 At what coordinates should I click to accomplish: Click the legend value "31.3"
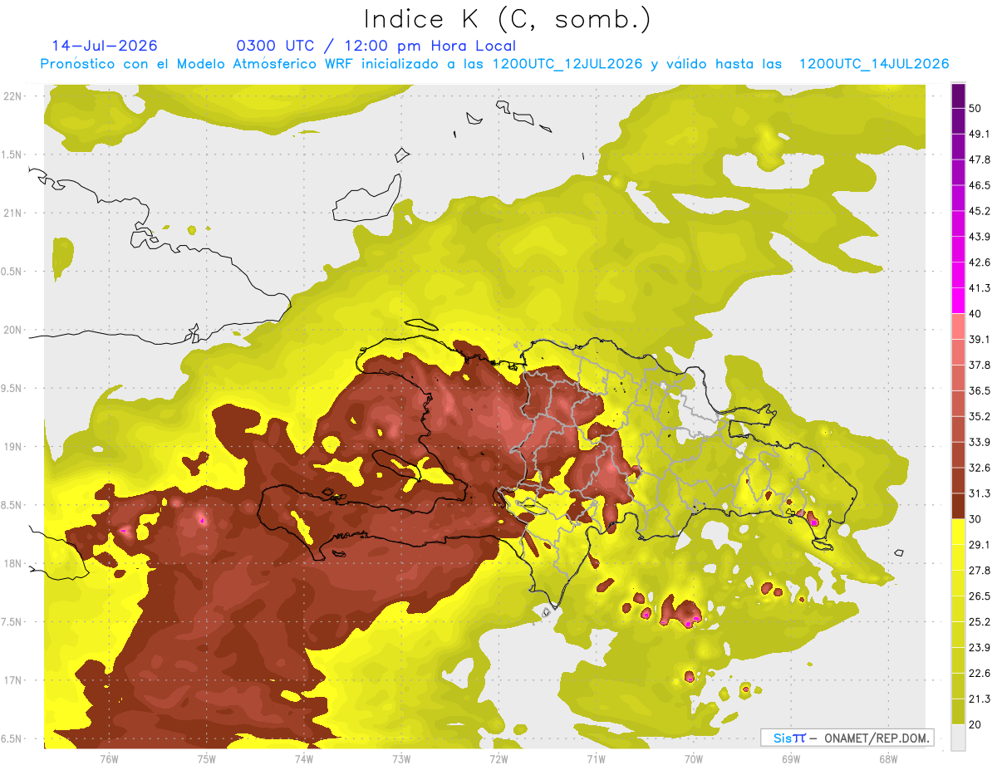[979, 493]
